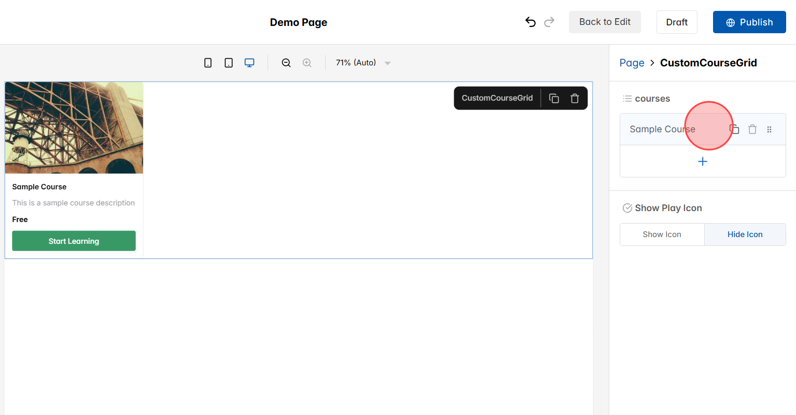
Task: Select Page in the breadcrumb
Action: coord(632,62)
